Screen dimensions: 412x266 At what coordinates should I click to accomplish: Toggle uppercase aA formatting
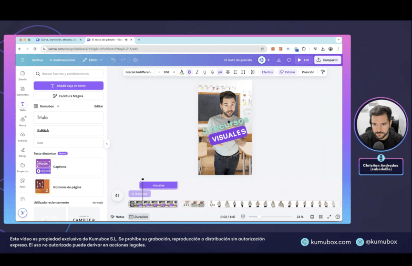click(220, 72)
